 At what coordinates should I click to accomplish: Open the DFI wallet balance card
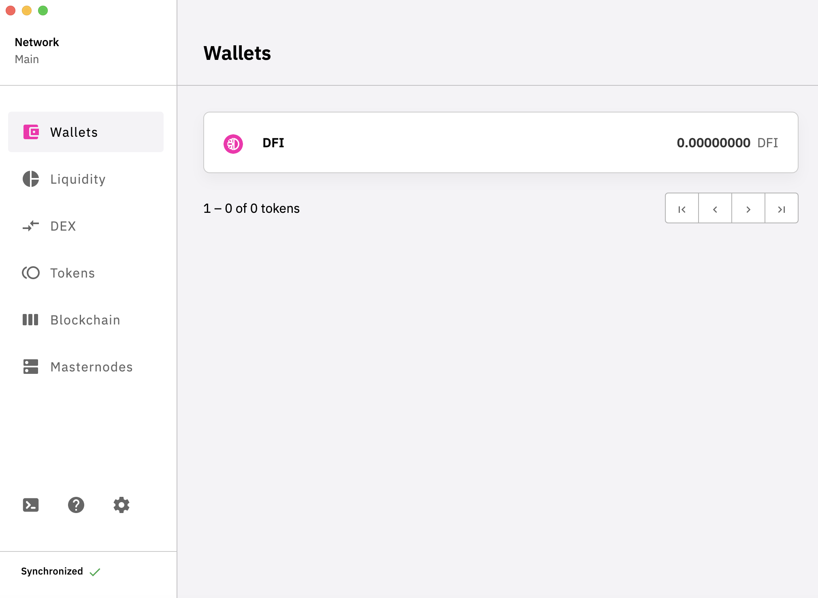(501, 142)
